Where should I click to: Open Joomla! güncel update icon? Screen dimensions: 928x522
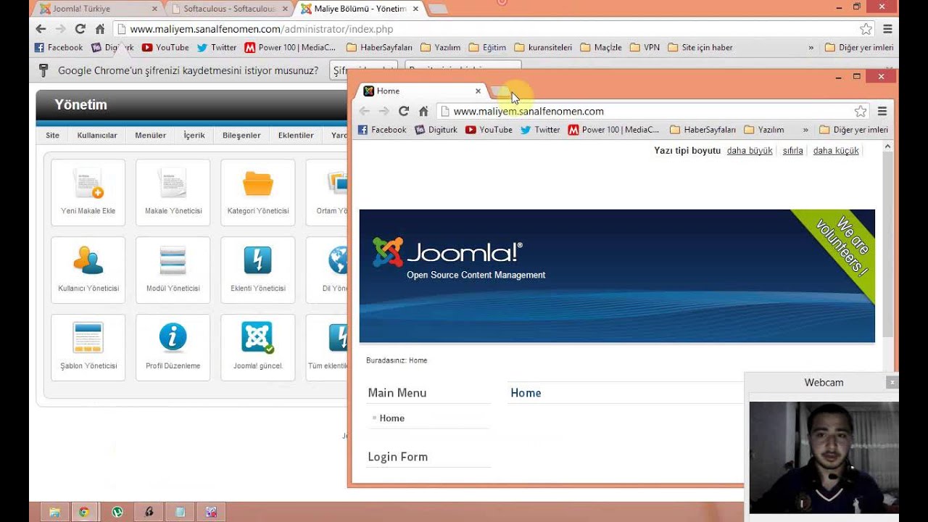tap(257, 347)
